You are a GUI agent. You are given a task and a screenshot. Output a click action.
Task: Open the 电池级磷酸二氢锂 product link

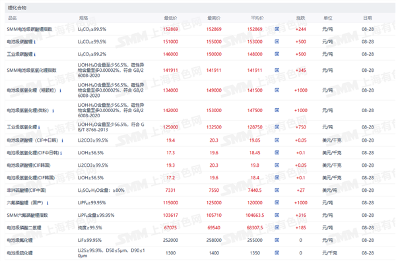click(x=24, y=227)
